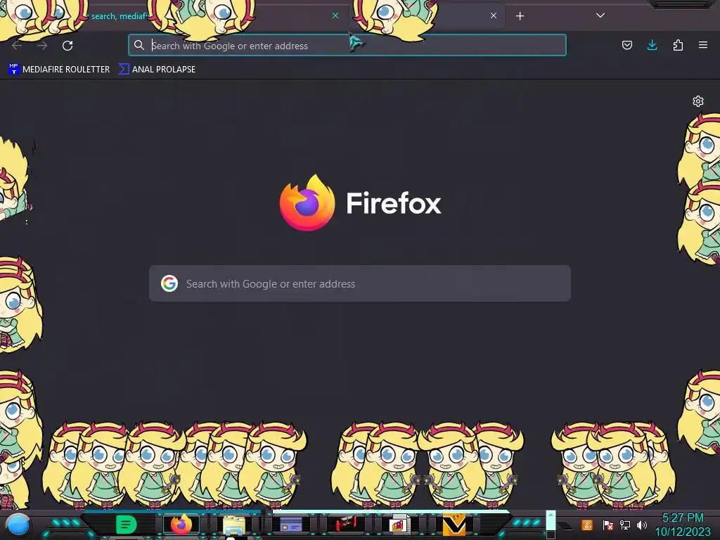The height and width of the screenshot is (540, 720).
Task: Click the forward navigation arrow
Action: 42,46
